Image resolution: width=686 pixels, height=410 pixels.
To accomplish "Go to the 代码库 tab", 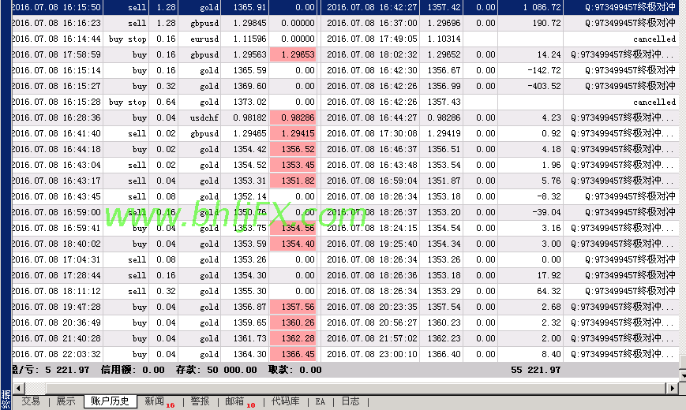I will (285, 401).
